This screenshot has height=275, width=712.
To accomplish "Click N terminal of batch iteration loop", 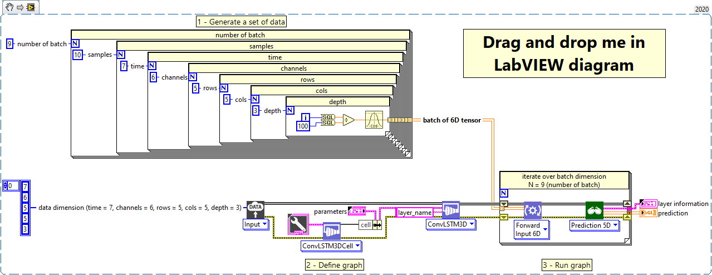I will 504,193.
